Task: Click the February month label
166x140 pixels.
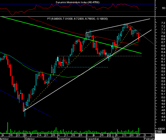Action: point(150,139)
